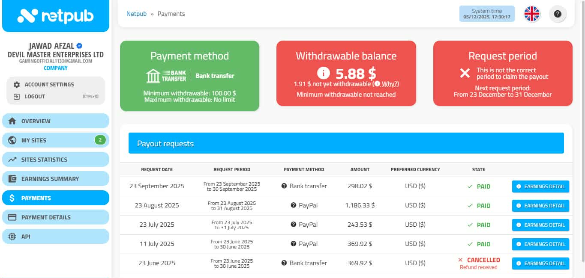Click cancelled X icon in 23 June row
Screen dimensions: 585x278
click(x=460, y=260)
